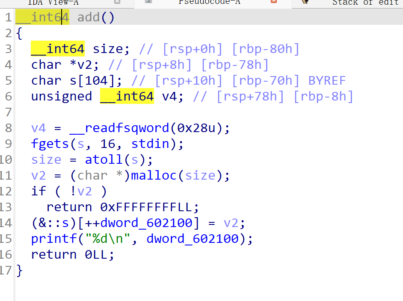Click the unsigned keyword on line 6
The height and width of the screenshot is (301, 403).
[x=62, y=97]
